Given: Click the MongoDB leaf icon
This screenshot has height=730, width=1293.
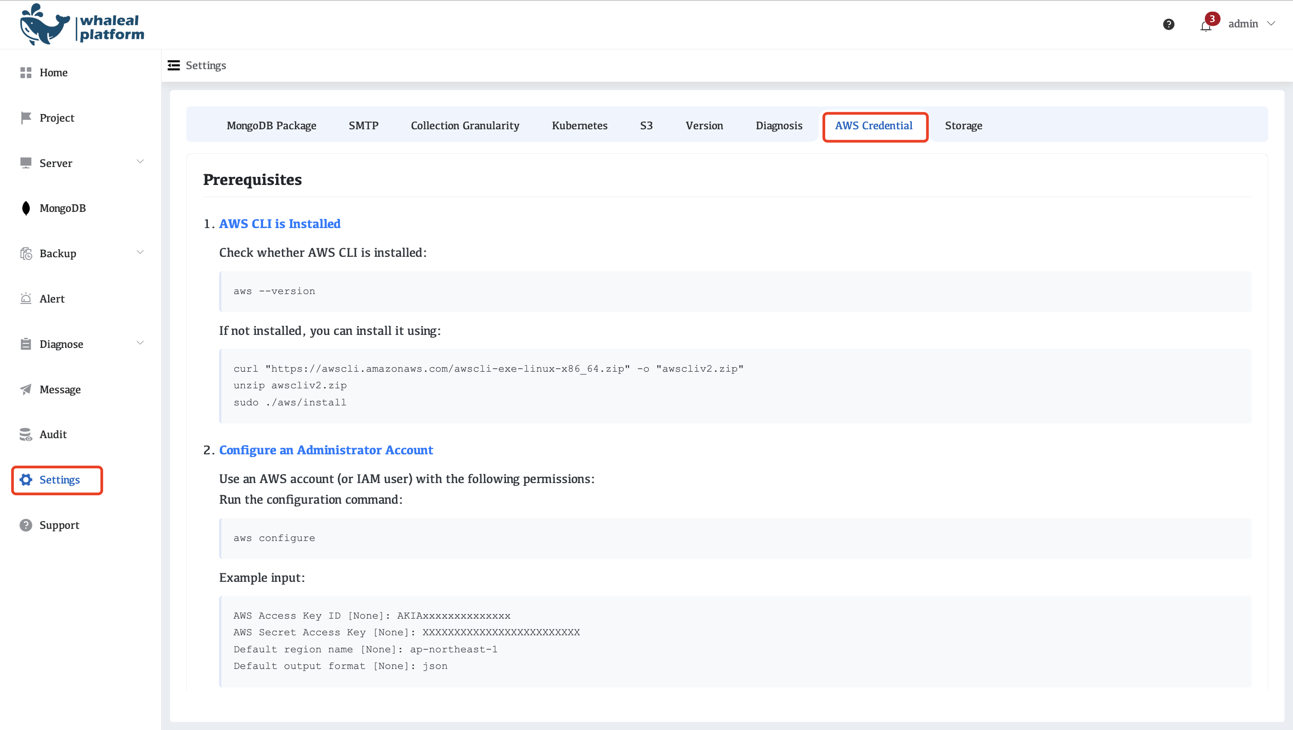Looking at the screenshot, I should click(26, 208).
